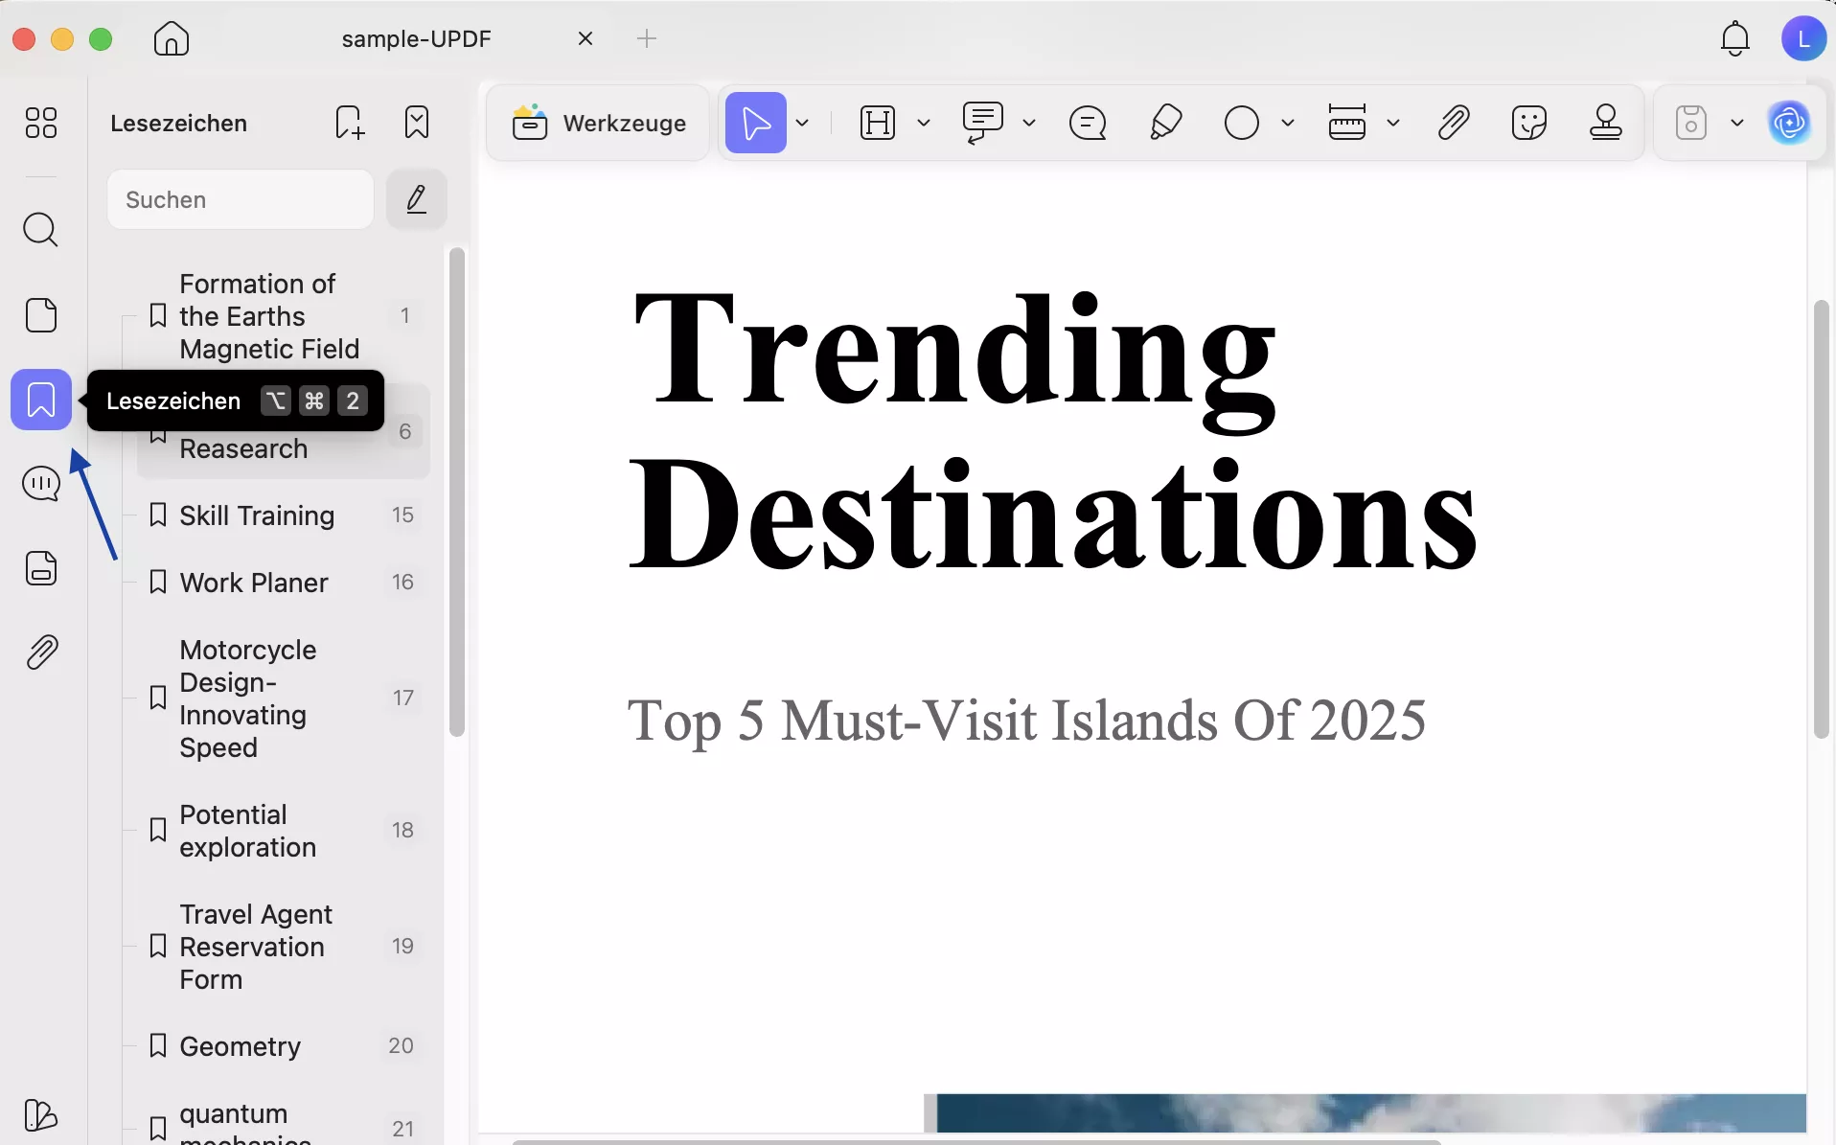Open the comments panel in sidebar
The width and height of the screenshot is (1836, 1145).
point(40,484)
